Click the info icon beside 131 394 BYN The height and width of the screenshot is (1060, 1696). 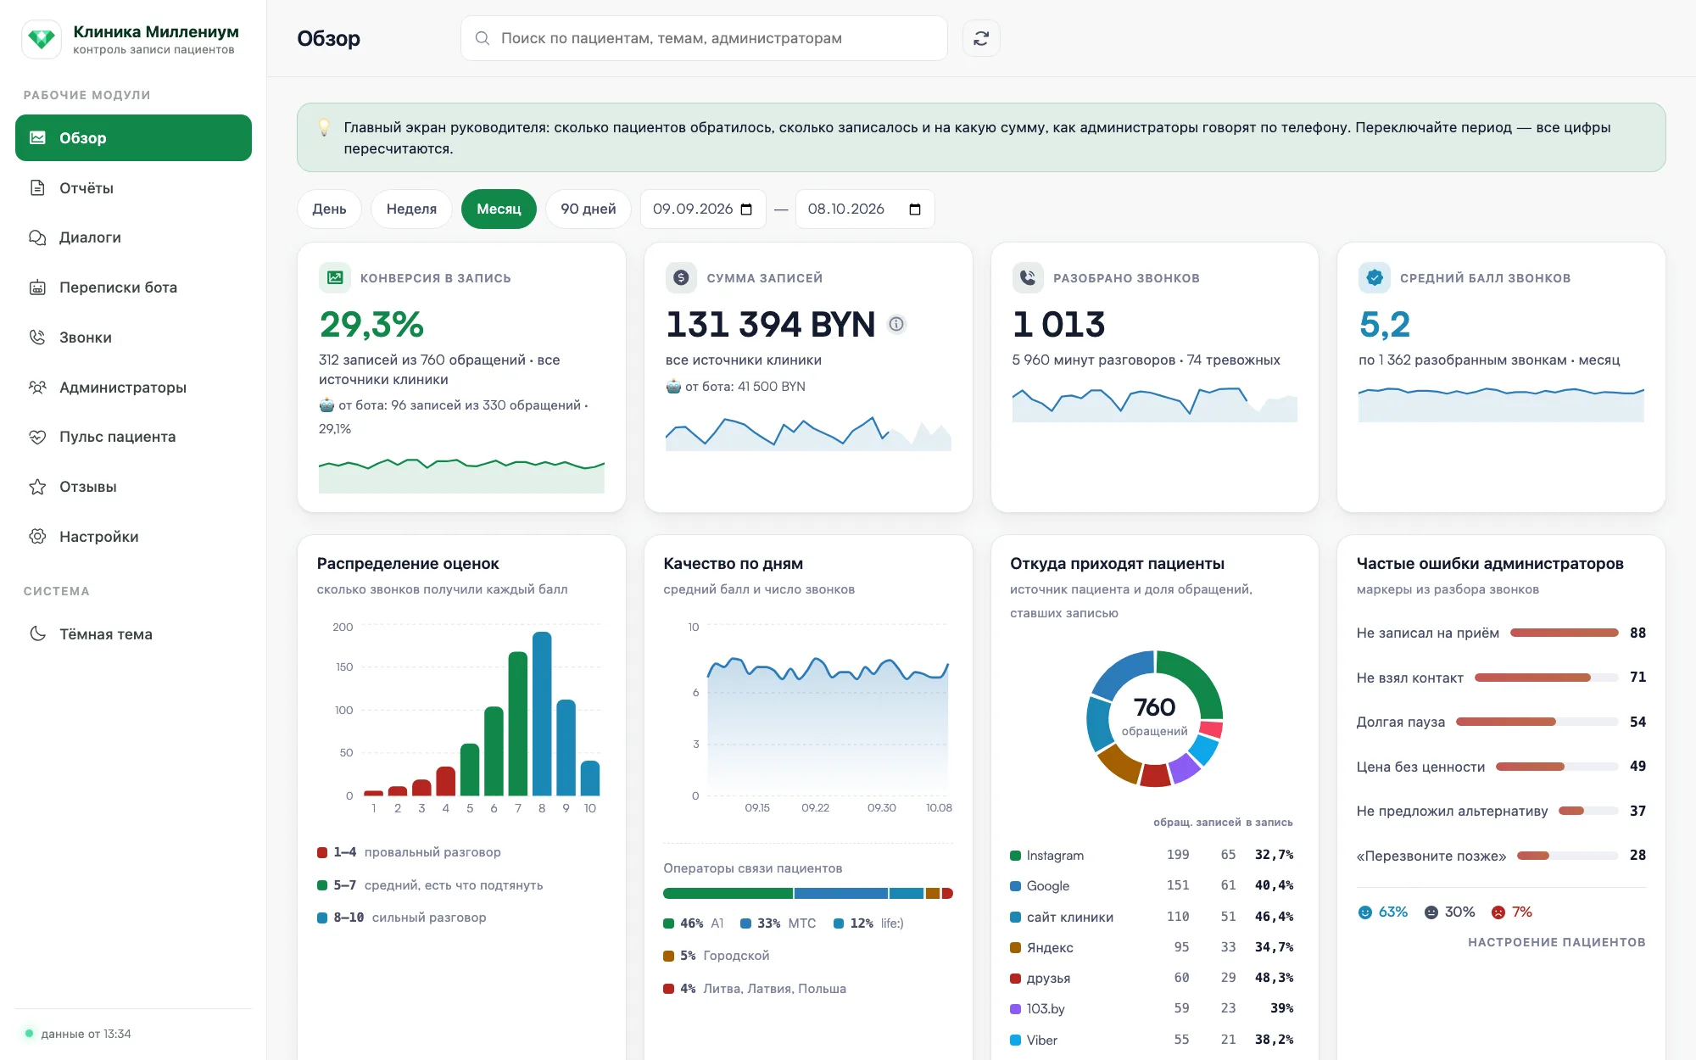(896, 324)
